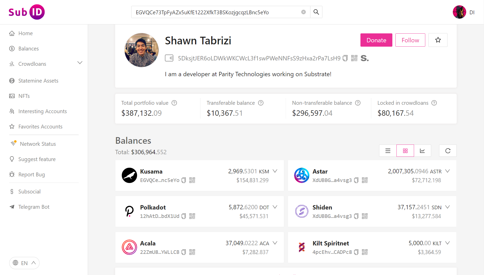Screen dimensions: 484x275
Task: Follow Shawn Tabrizi's account
Action: (x=410, y=40)
